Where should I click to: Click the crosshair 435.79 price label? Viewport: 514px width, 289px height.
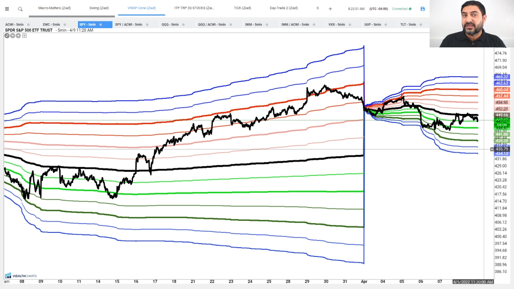(502, 149)
